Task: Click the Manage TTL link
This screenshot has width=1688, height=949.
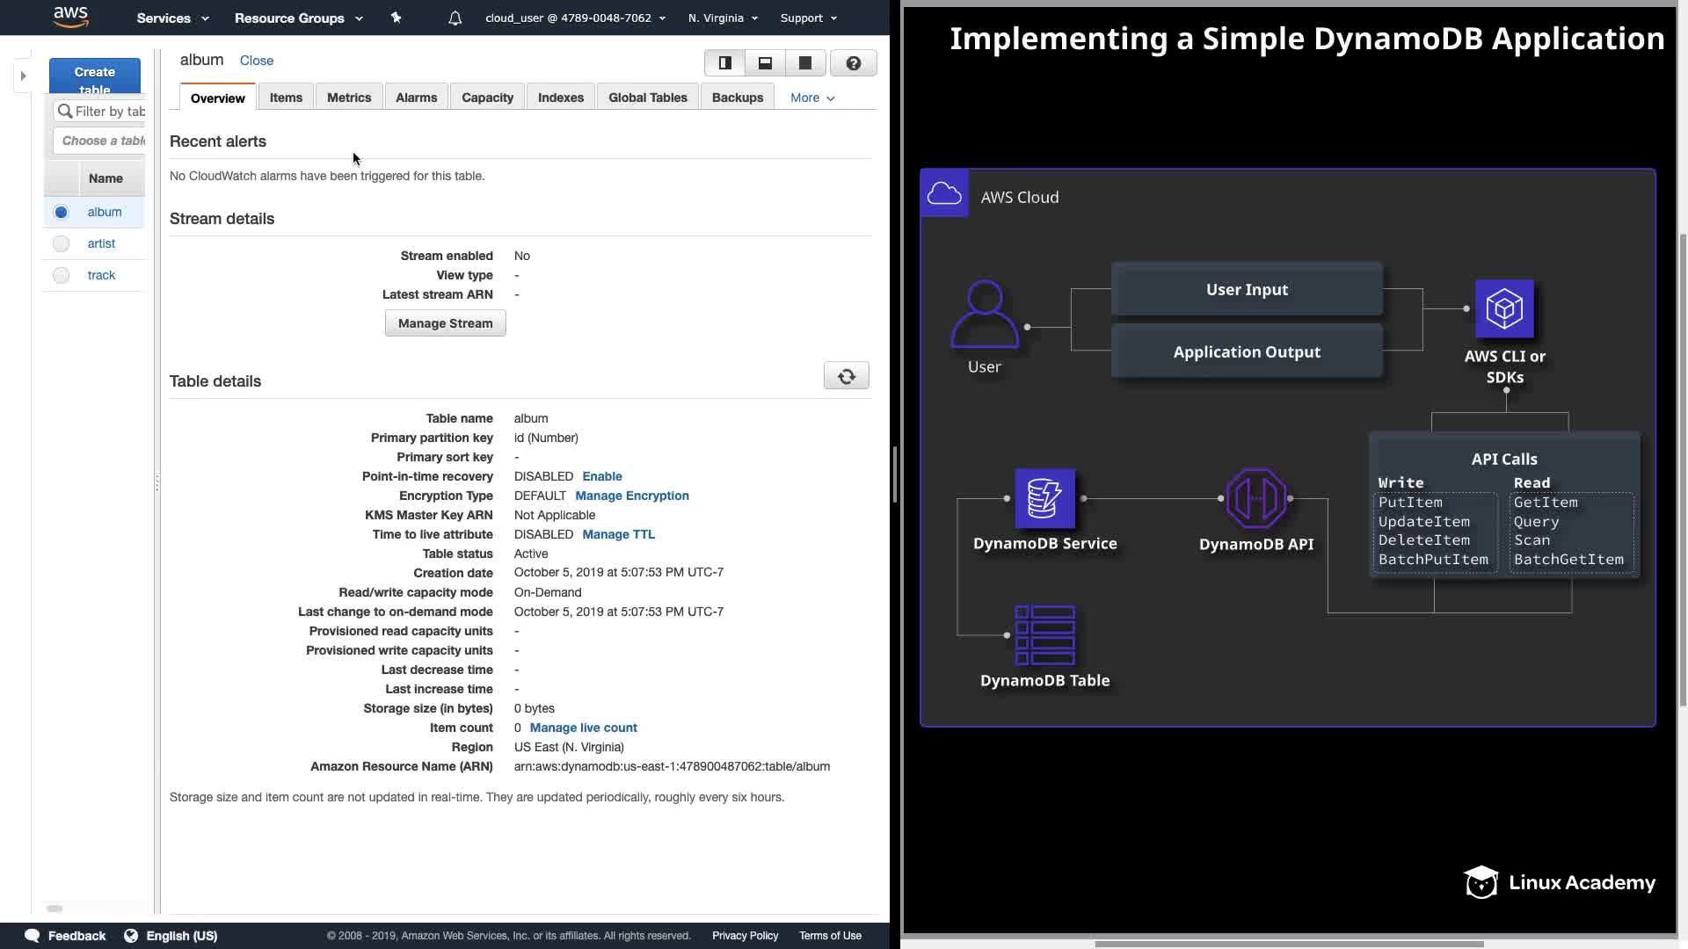Action: [x=618, y=534]
